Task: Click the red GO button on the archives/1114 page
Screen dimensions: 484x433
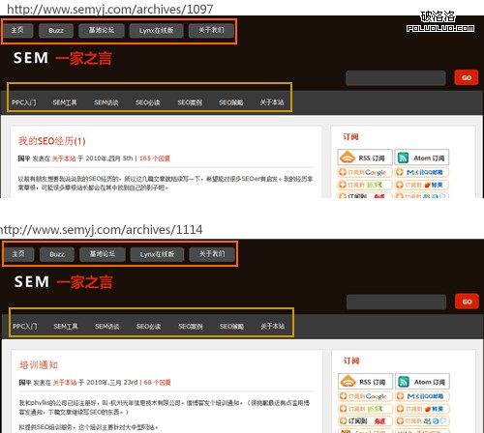Action: [467, 302]
